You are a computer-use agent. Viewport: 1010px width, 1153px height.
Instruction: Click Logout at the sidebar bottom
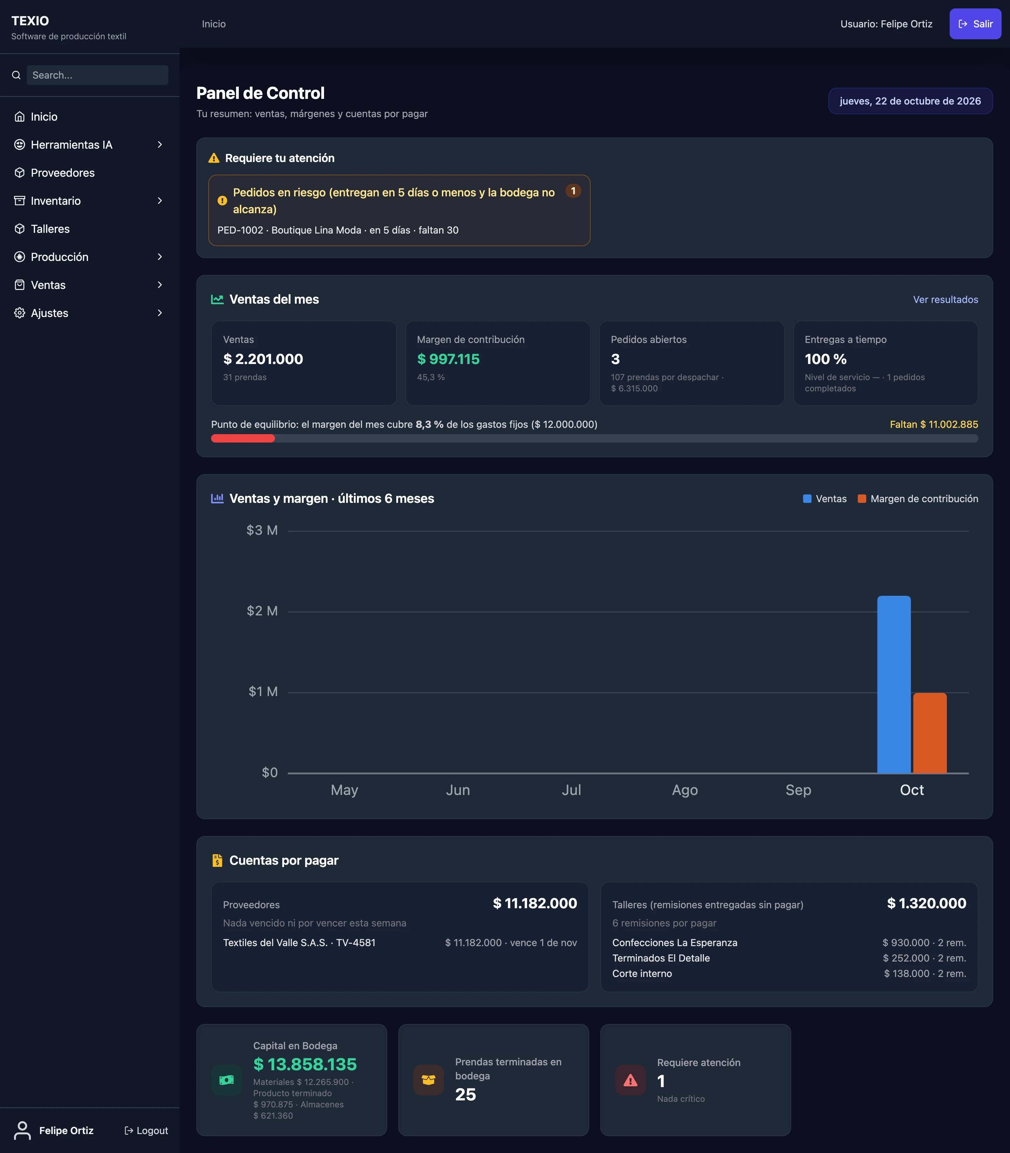tap(146, 1131)
